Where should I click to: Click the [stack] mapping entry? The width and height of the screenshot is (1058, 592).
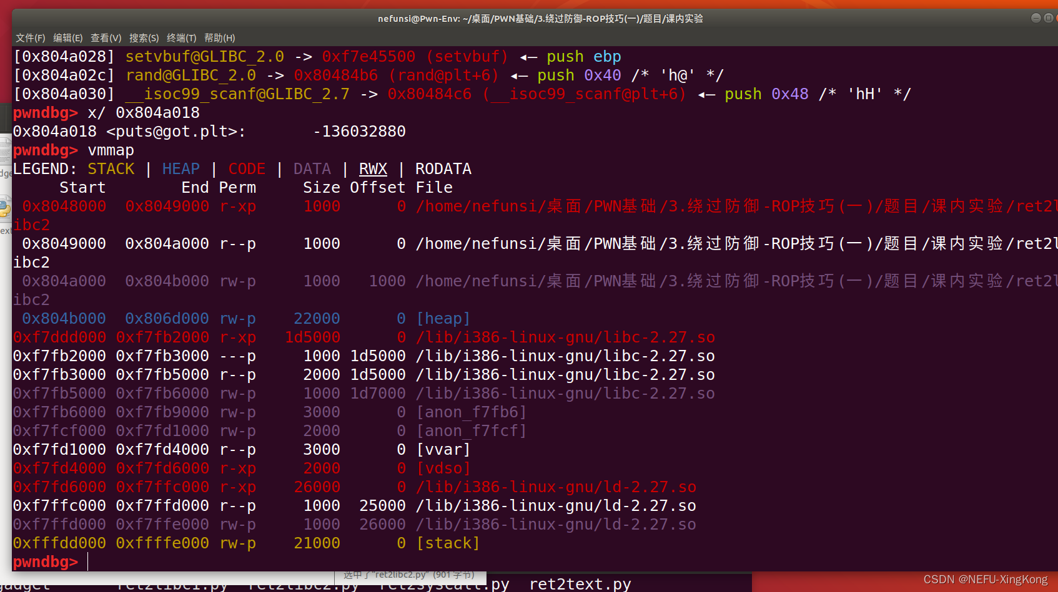tap(448, 543)
